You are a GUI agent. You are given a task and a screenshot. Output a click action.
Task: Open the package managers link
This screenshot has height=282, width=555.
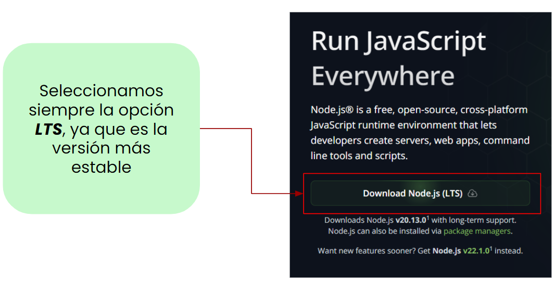[477, 232]
